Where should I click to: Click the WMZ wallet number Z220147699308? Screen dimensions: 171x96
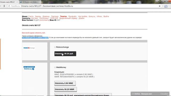67,74
